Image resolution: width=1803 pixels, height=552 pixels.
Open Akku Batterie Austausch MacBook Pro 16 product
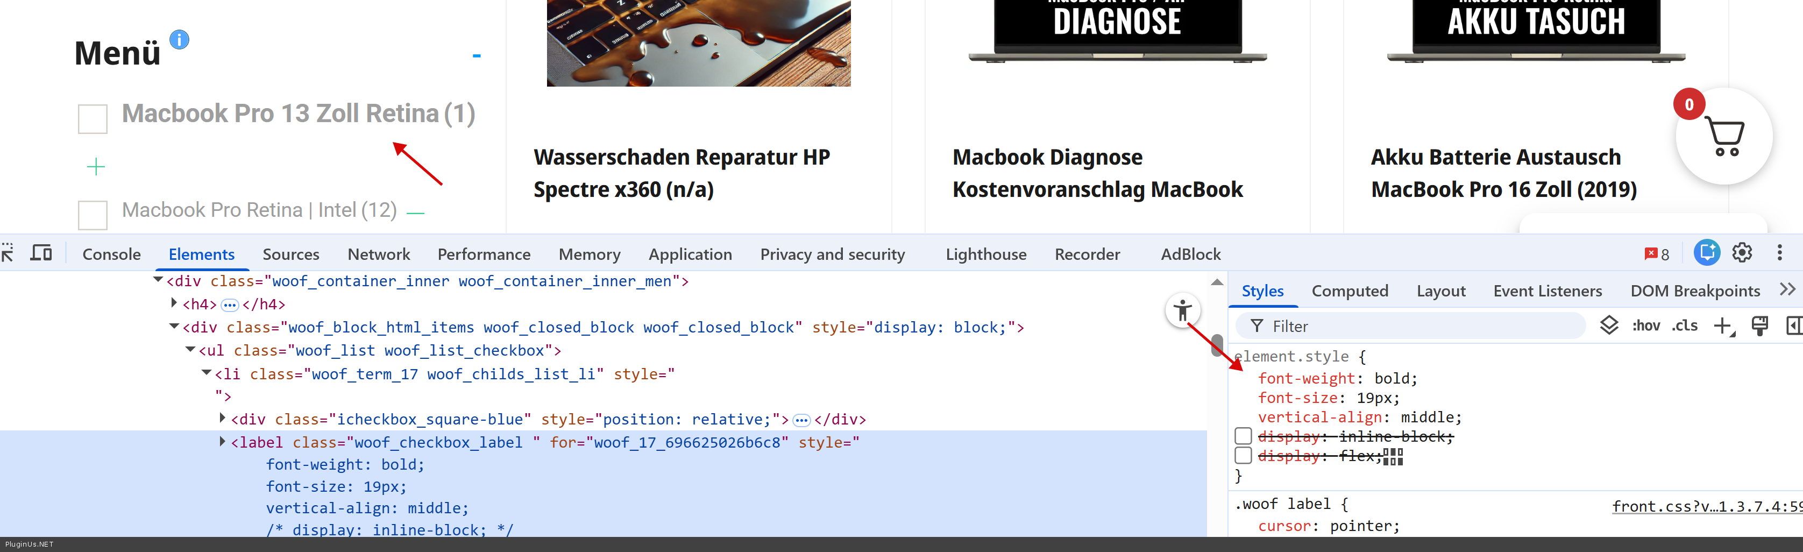pyautogui.click(x=1503, y=173)
